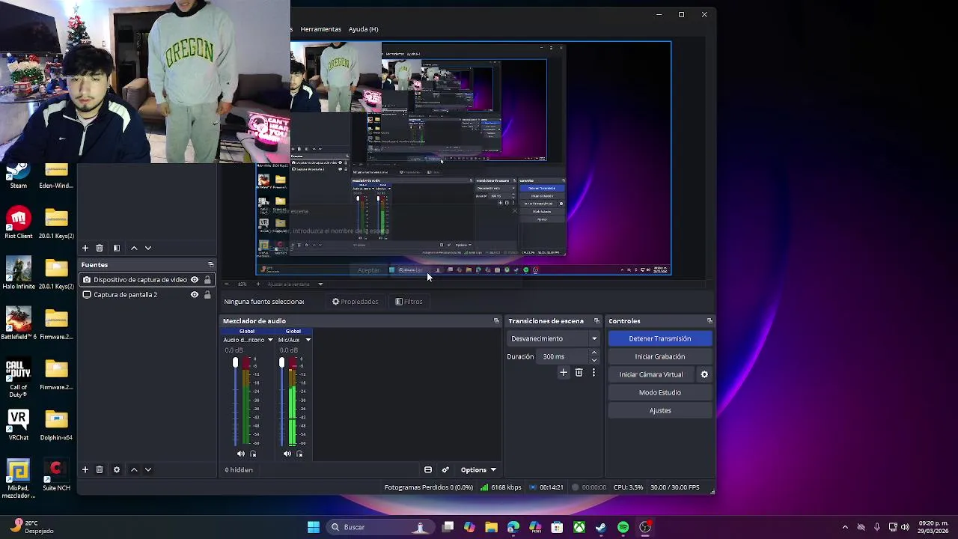Move scene down in scenes toolbar
The width and height of the screenshot is (958, 539).
(x=148, y=248)
